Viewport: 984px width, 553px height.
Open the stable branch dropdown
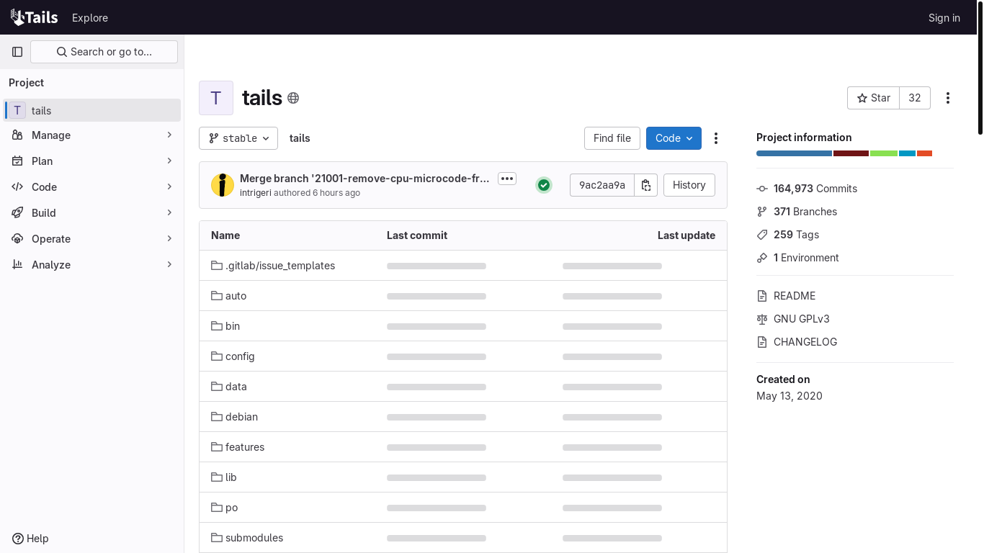238,138
